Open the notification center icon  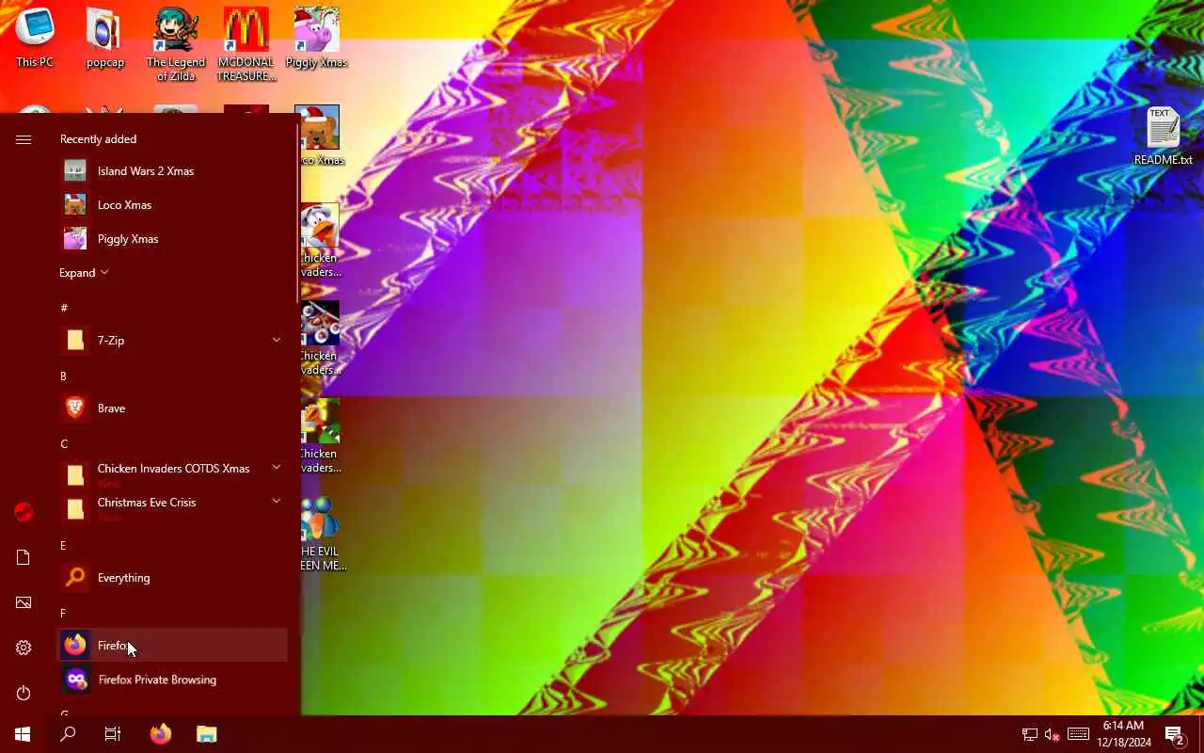click(1175, 734)
